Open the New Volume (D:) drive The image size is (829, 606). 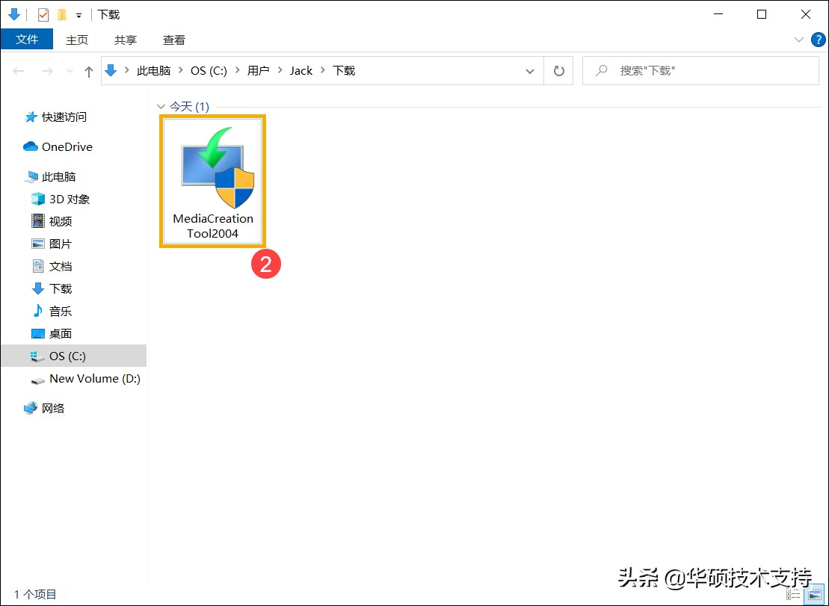pos(93,379)
